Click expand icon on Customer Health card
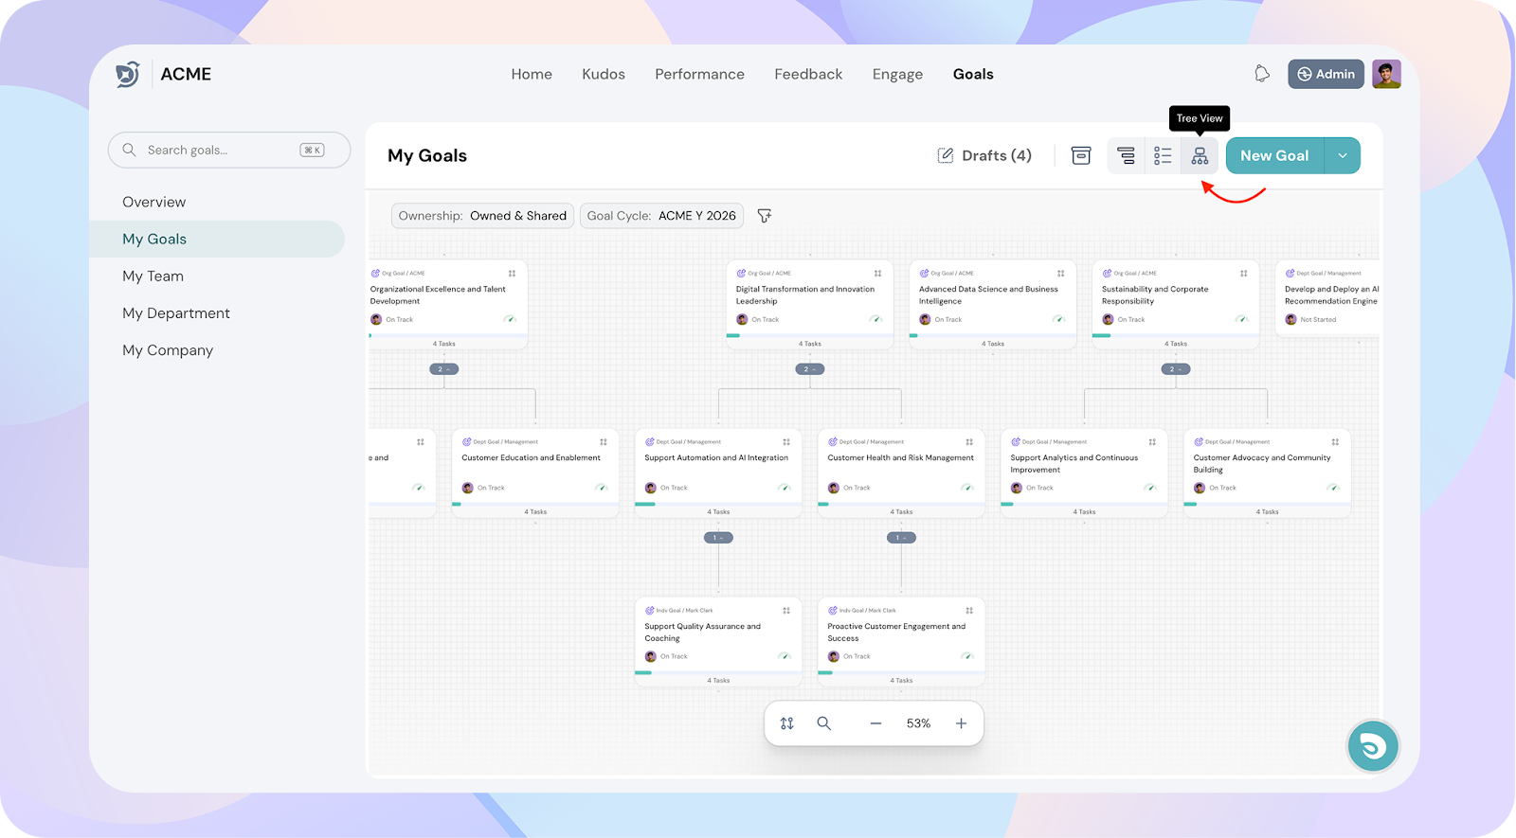The width and height of the screenshot is (1516, 838). (x=969, y=442)
